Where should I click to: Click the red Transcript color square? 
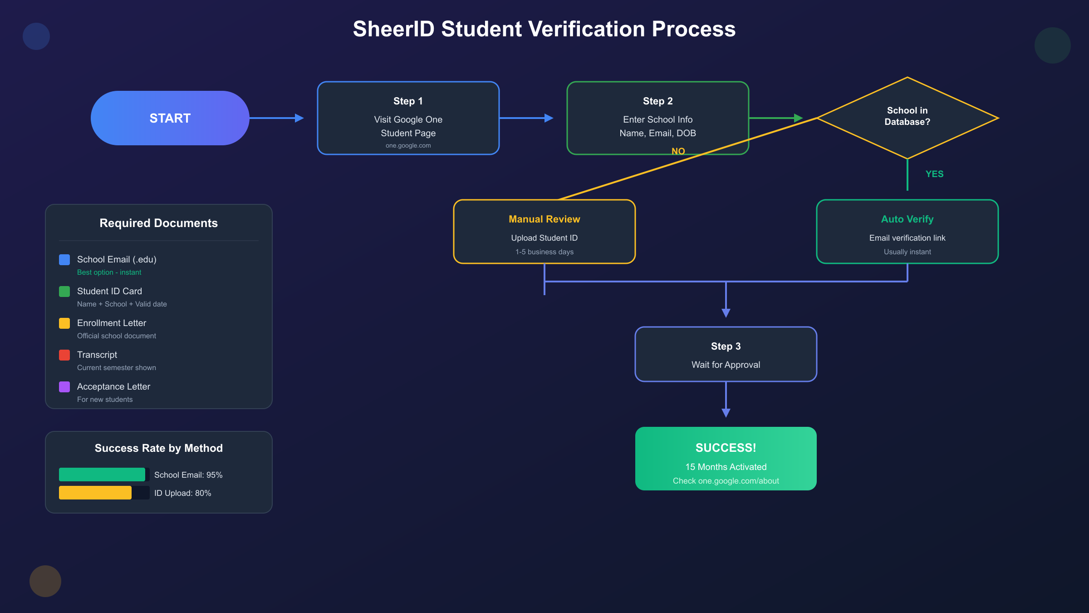pos(64,355)
